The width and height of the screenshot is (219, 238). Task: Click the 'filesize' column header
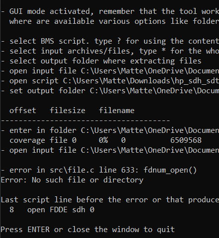pyautogui.click(x=68, y=111)
